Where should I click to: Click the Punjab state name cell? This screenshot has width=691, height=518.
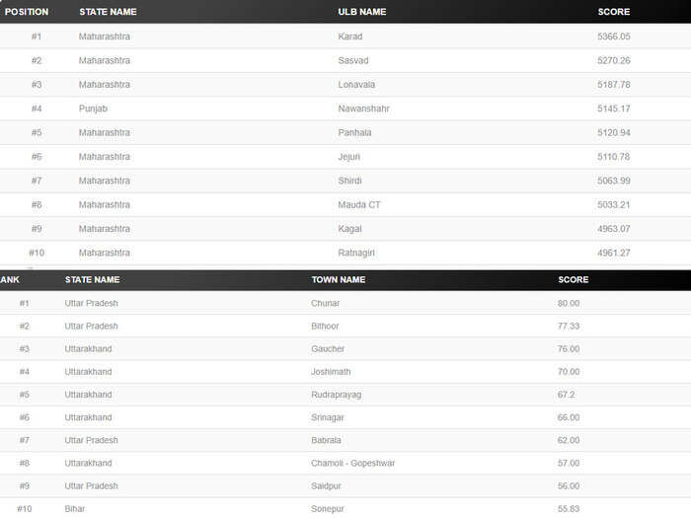(93, 109)
